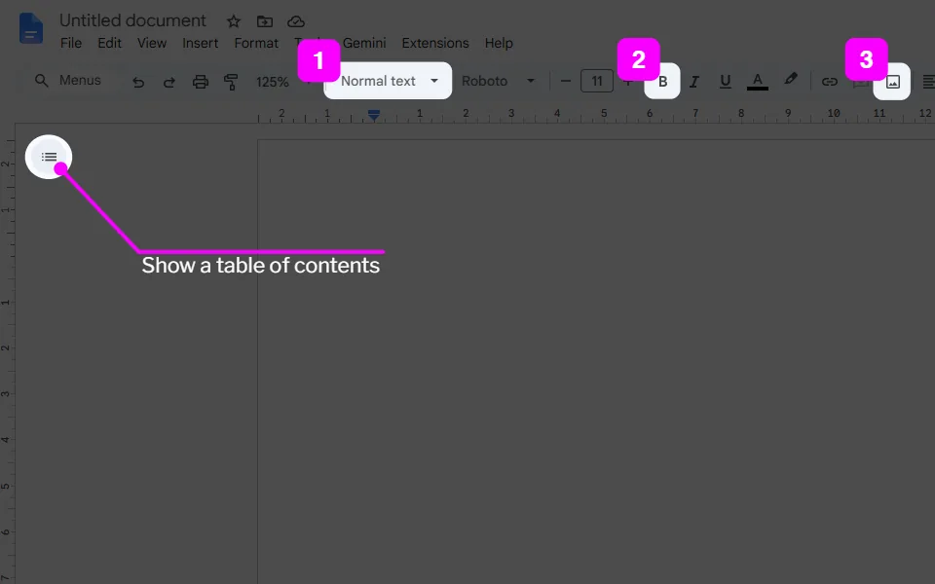Screen dimensions: 935x584
Task: Print the document
Action: pos(201,82)
